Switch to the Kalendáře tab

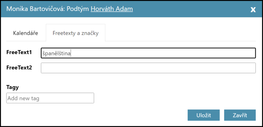click(x=26, y=33)
